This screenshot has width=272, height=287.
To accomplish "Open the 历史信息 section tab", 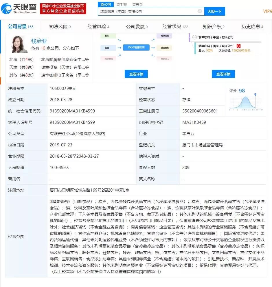I will 252,27.
